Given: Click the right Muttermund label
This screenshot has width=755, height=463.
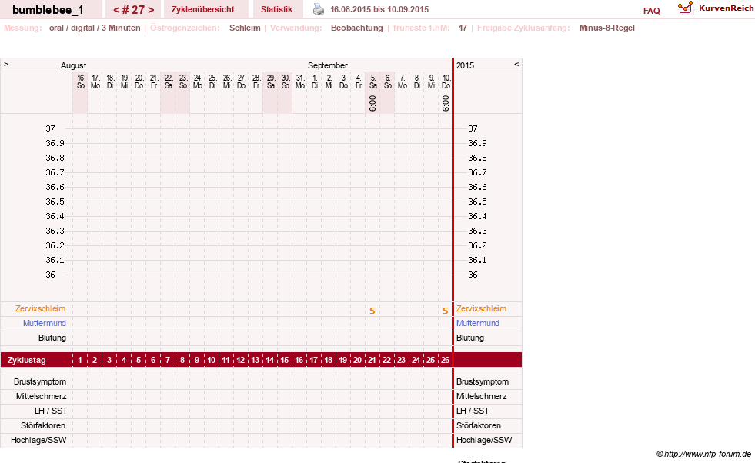Looking at the screenshot, I should 478,323.
